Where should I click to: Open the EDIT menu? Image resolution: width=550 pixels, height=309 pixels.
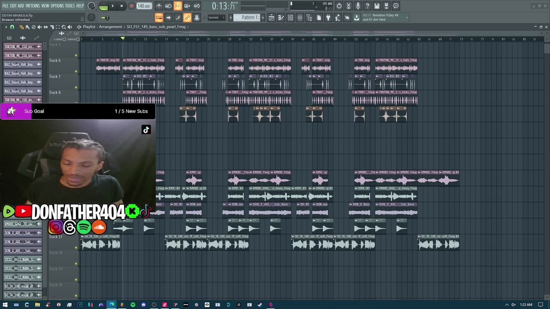13,6
